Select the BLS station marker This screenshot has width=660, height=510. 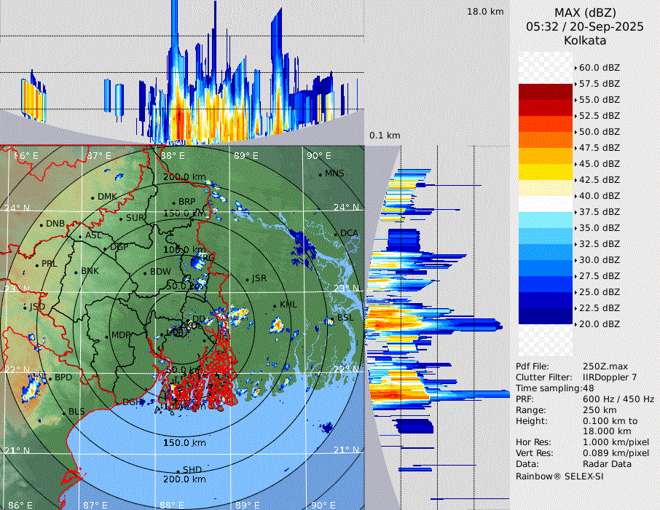tap(64, 413)
